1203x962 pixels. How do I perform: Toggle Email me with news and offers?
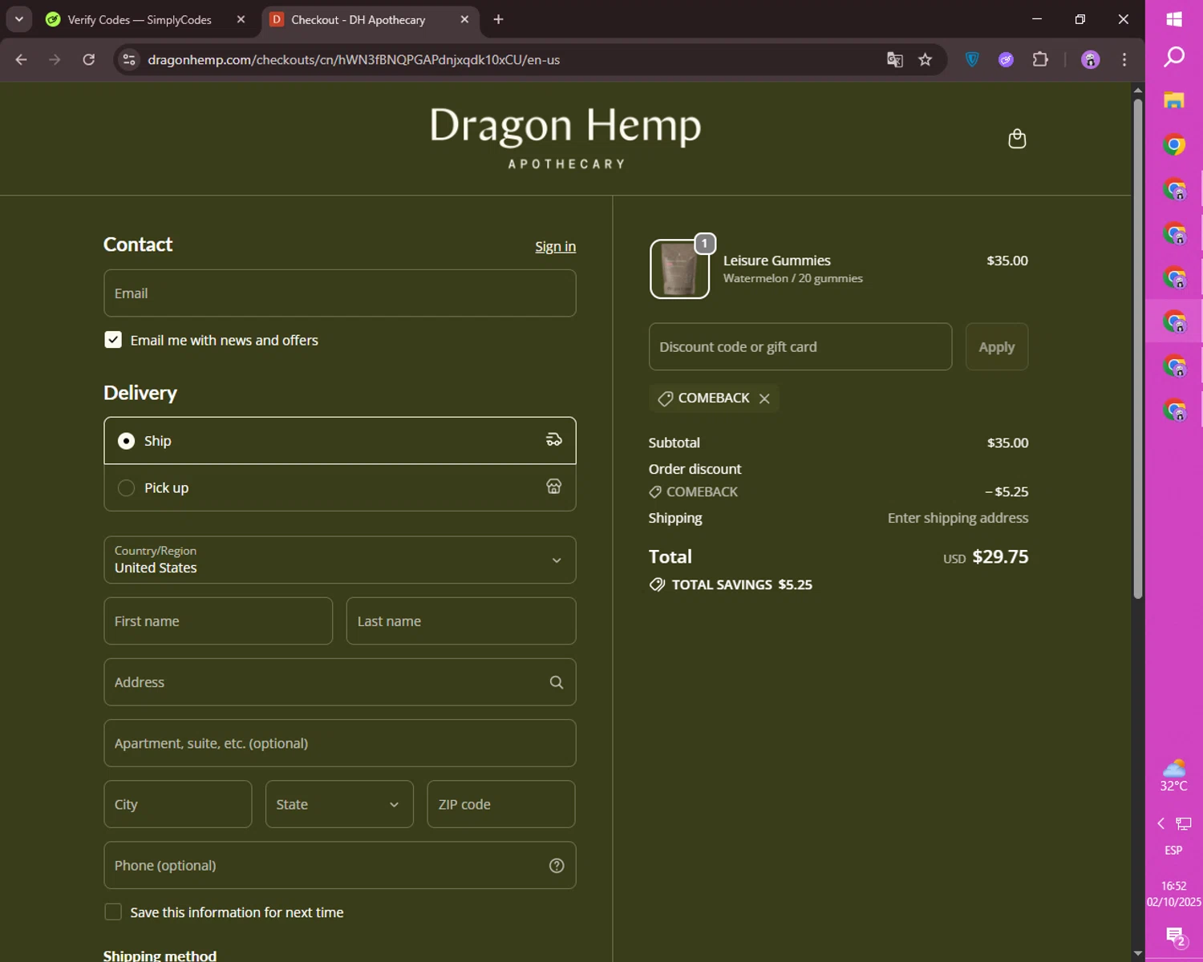113,340
